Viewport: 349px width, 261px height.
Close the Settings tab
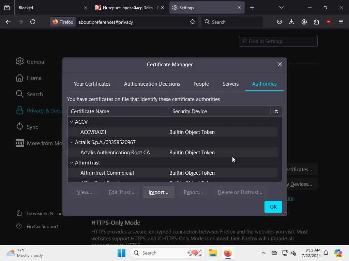[239, 7]
